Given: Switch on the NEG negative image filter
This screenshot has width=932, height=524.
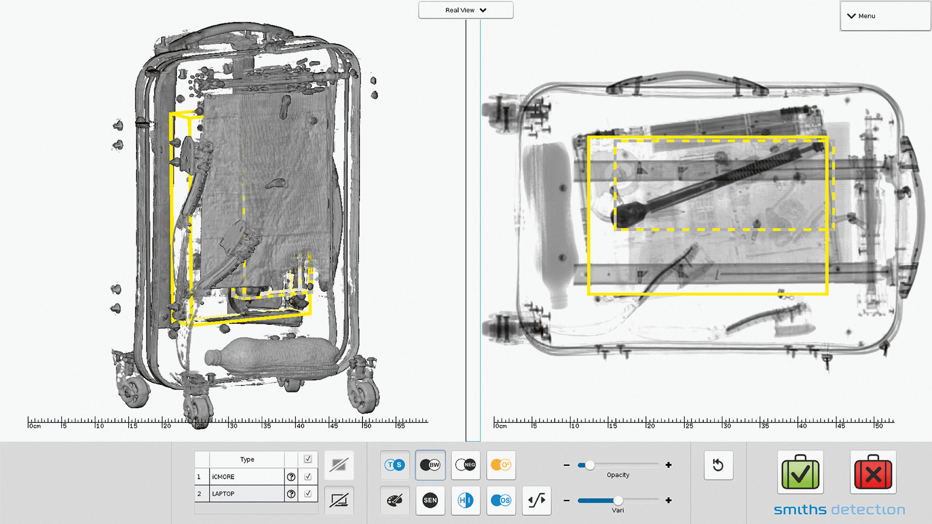Looking at the screenshot, I should (466, 465).
